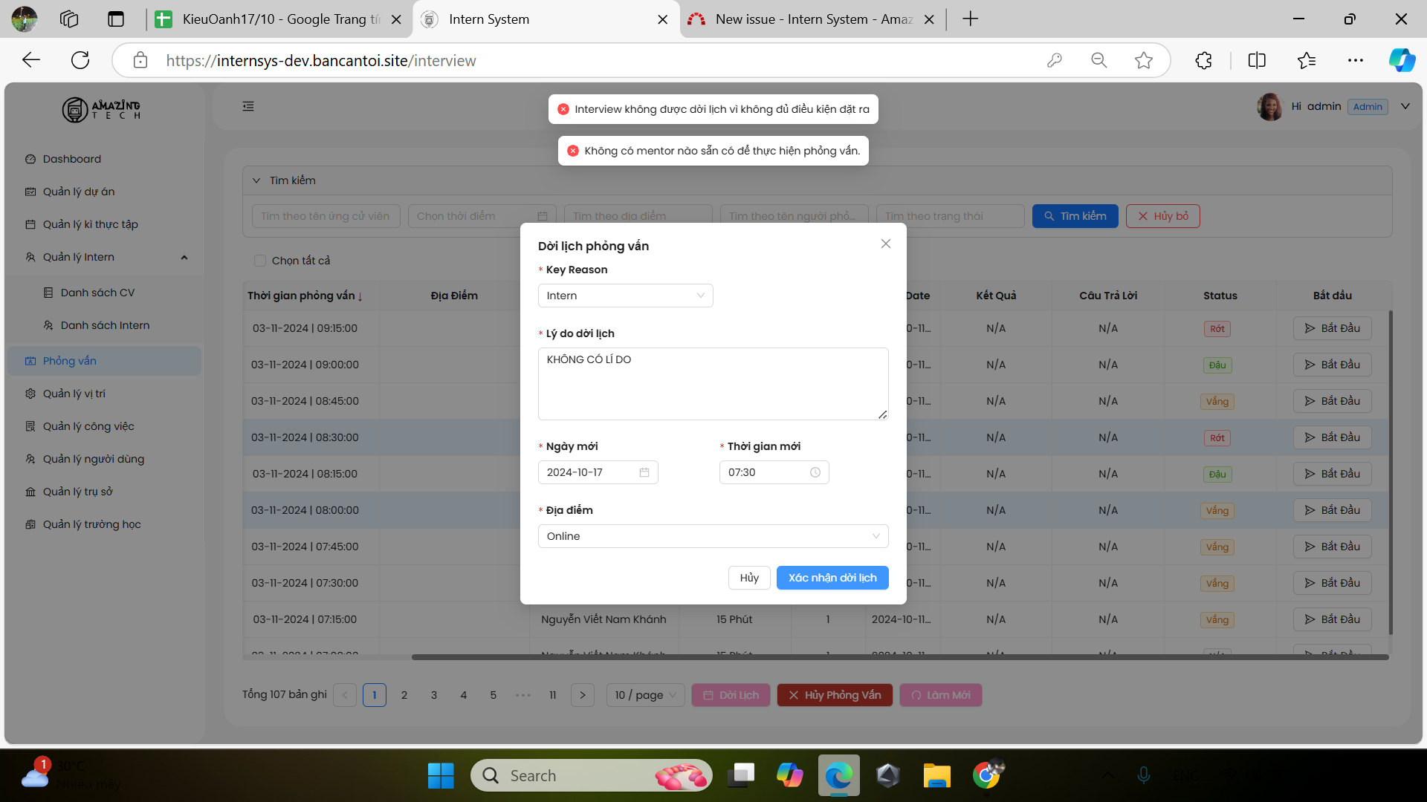The width and height of the screenshot is (1427, 802).
Task: Open browser extensions puzzle icon
Action: pos(1203,60)
